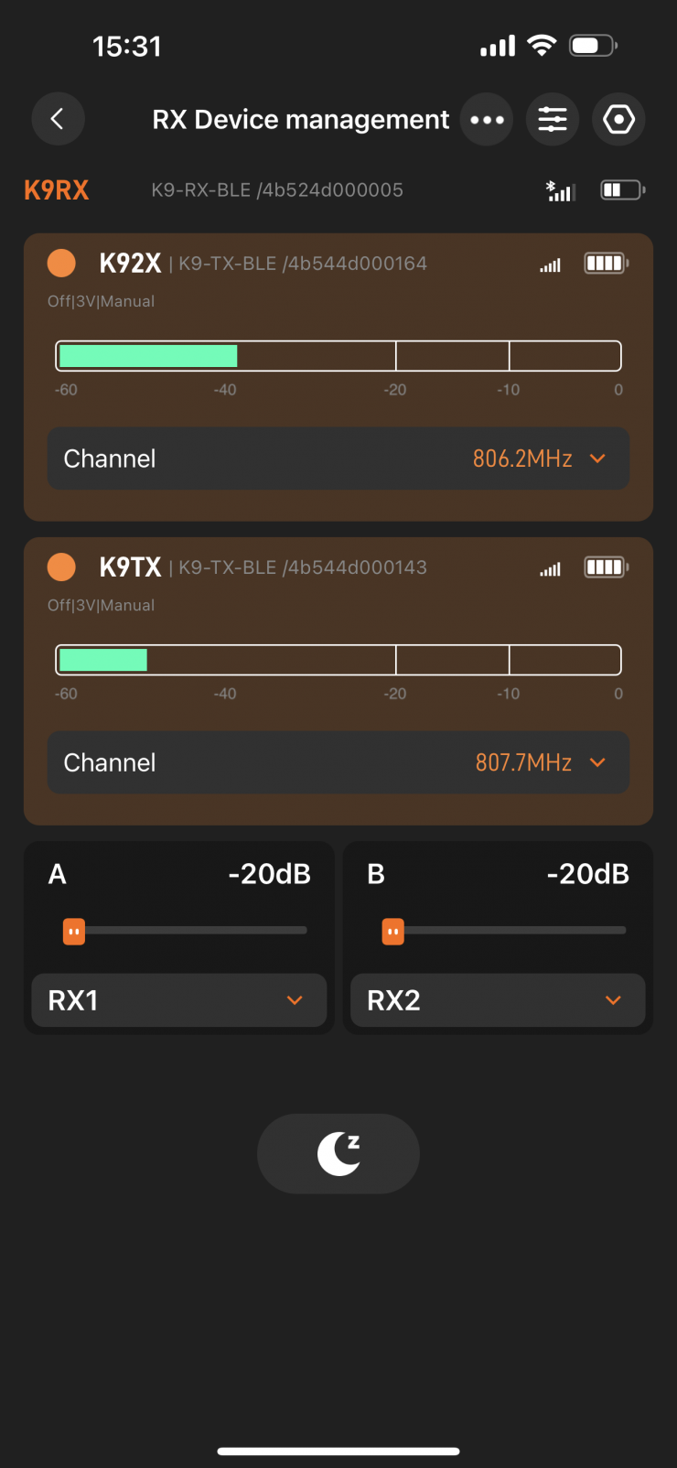Open the RX1 output dropdown
The image size is (677, 1468).
(179, 1000)
